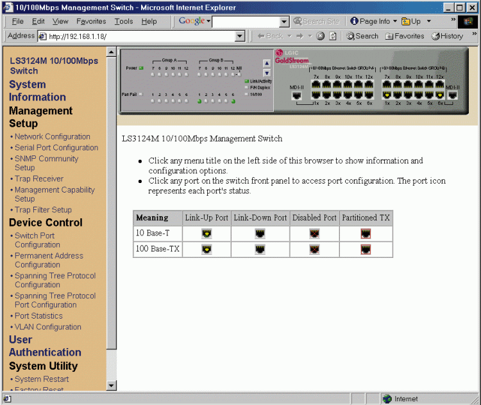
Task: Expand Google toolbar overflow chevron
Action: click(453, 19)
